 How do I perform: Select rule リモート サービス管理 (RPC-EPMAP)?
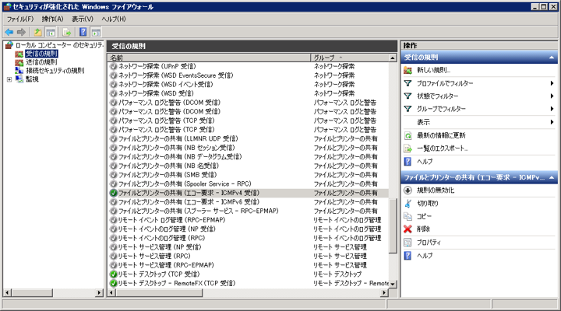click(166, 265)
